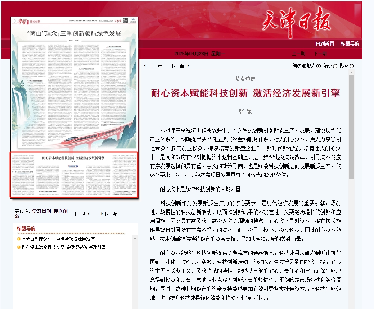
Task: Open the “两山”理念 article from title list
Action: (59, 239)
